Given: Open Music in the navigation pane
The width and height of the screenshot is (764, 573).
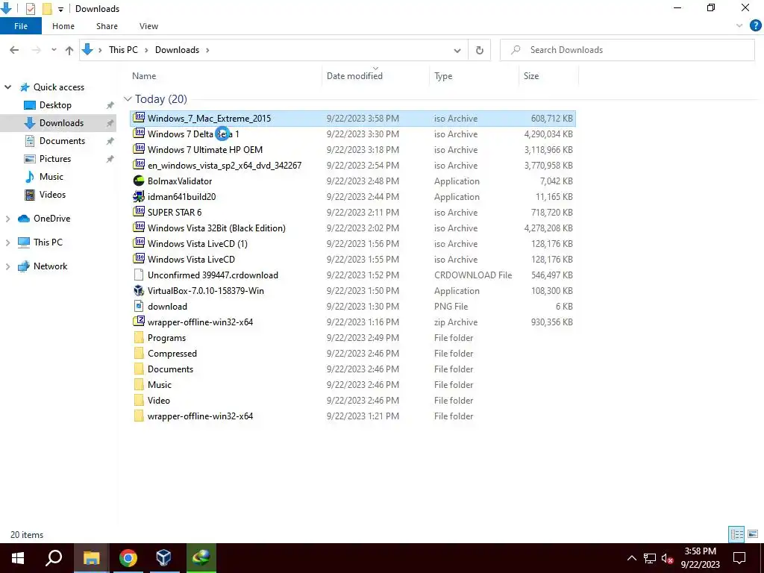Looking at the screenshot, I should point(51,177).
